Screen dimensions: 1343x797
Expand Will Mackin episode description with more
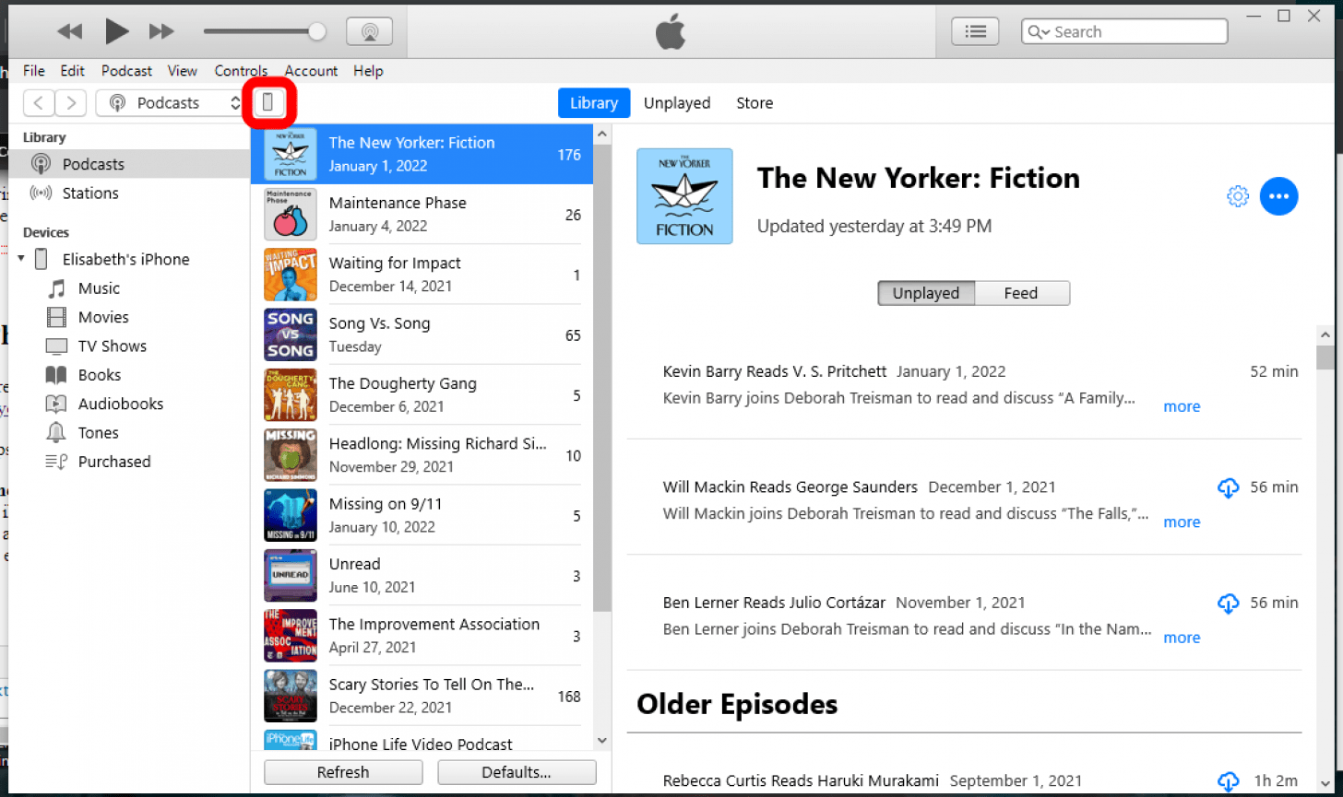[1182, 522]
